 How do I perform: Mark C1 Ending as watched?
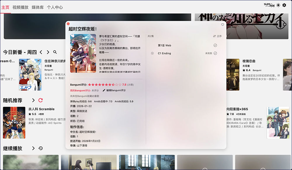pos(215,53)
